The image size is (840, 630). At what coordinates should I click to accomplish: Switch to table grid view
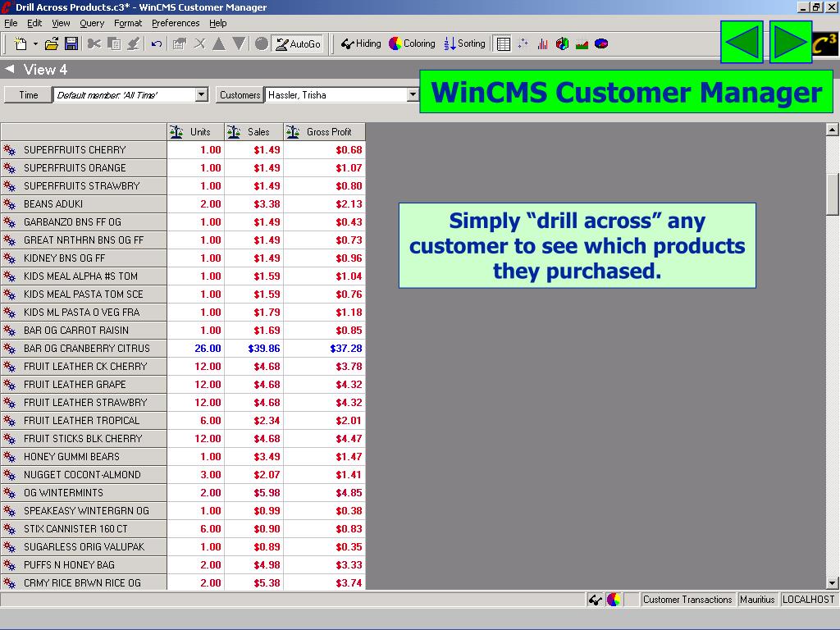tap(503, 44)
